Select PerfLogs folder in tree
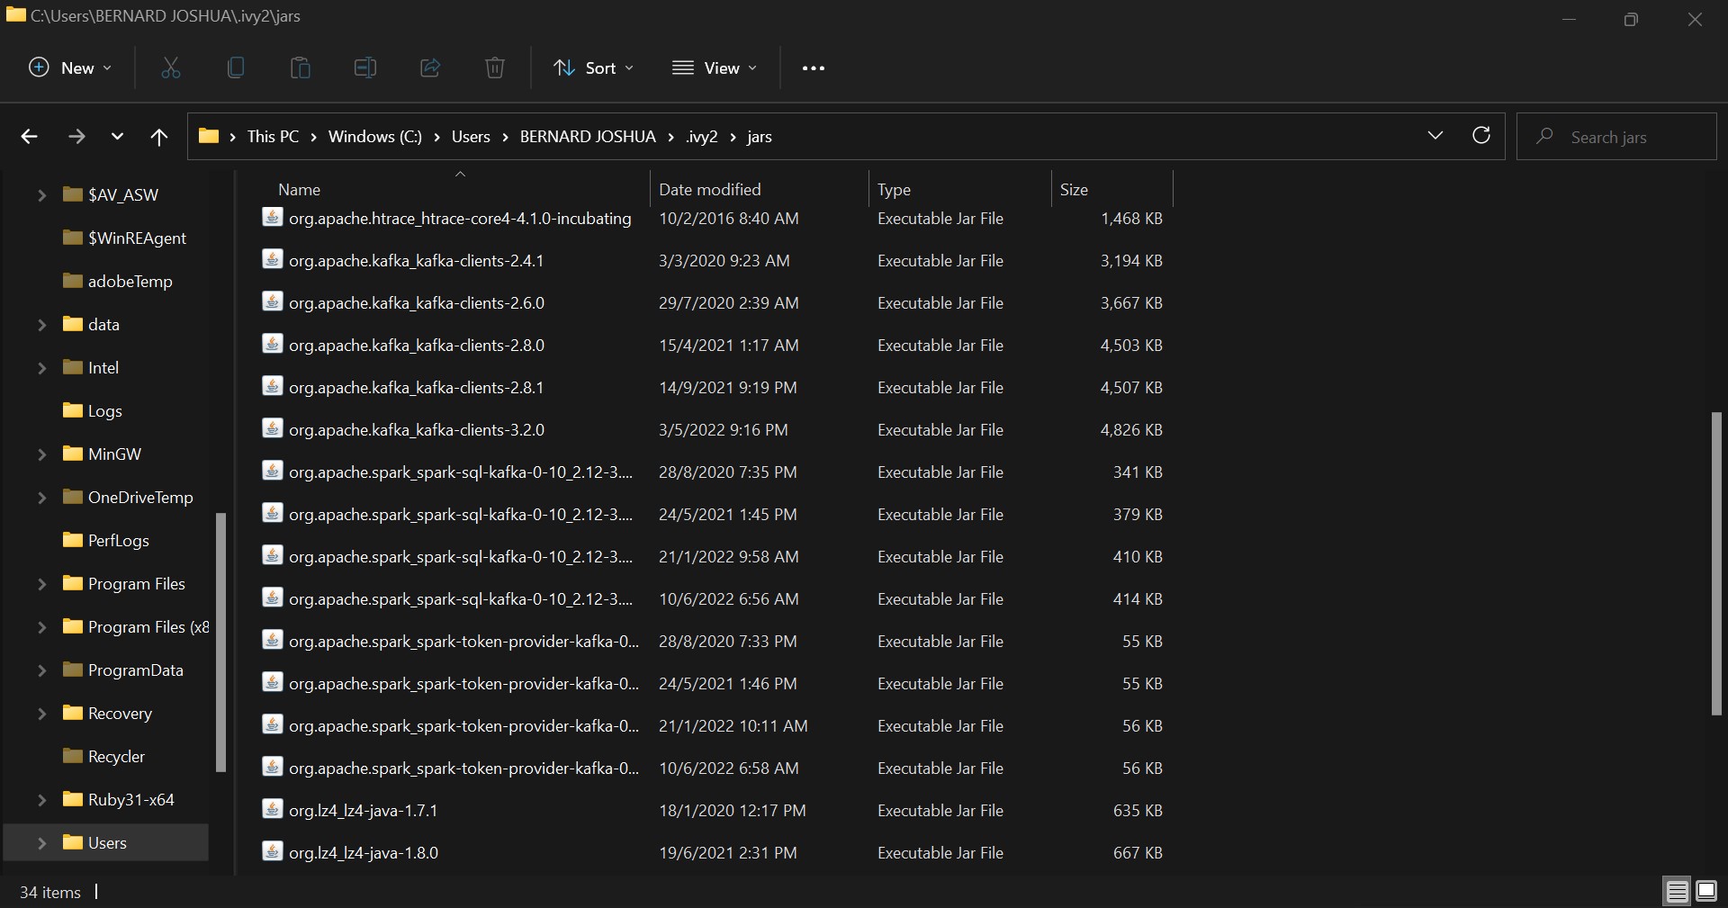The height and width of the screenshot is (908, 1728). point(106,540)
